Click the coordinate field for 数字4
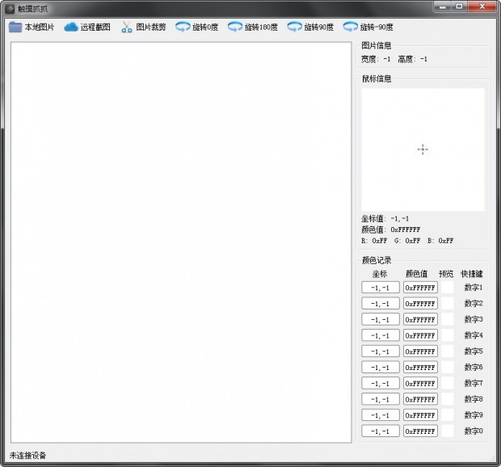 (381, 335)
